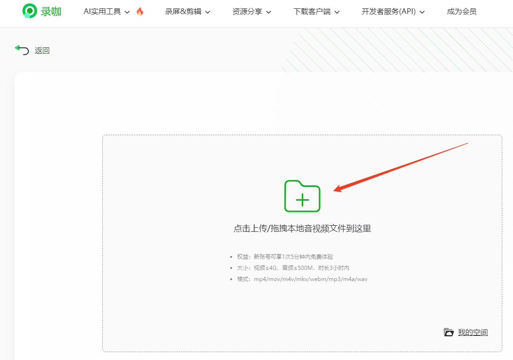Expand the AI实用工具 dropdown chevron

tap(127, 12)
